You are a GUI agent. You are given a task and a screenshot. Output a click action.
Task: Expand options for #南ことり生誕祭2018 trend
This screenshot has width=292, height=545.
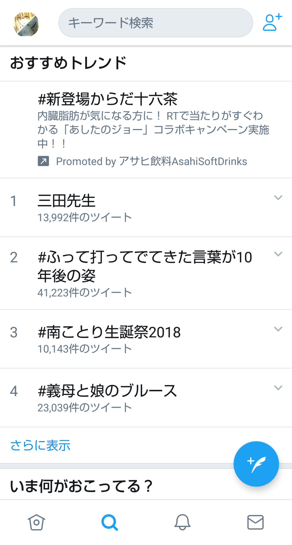(278, 329)
